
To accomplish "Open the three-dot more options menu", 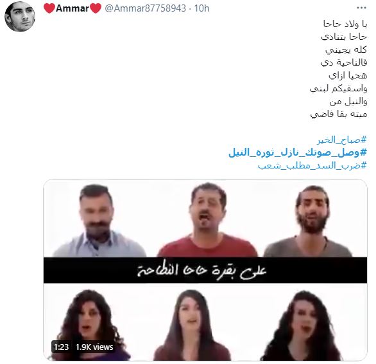I will 361,8.
